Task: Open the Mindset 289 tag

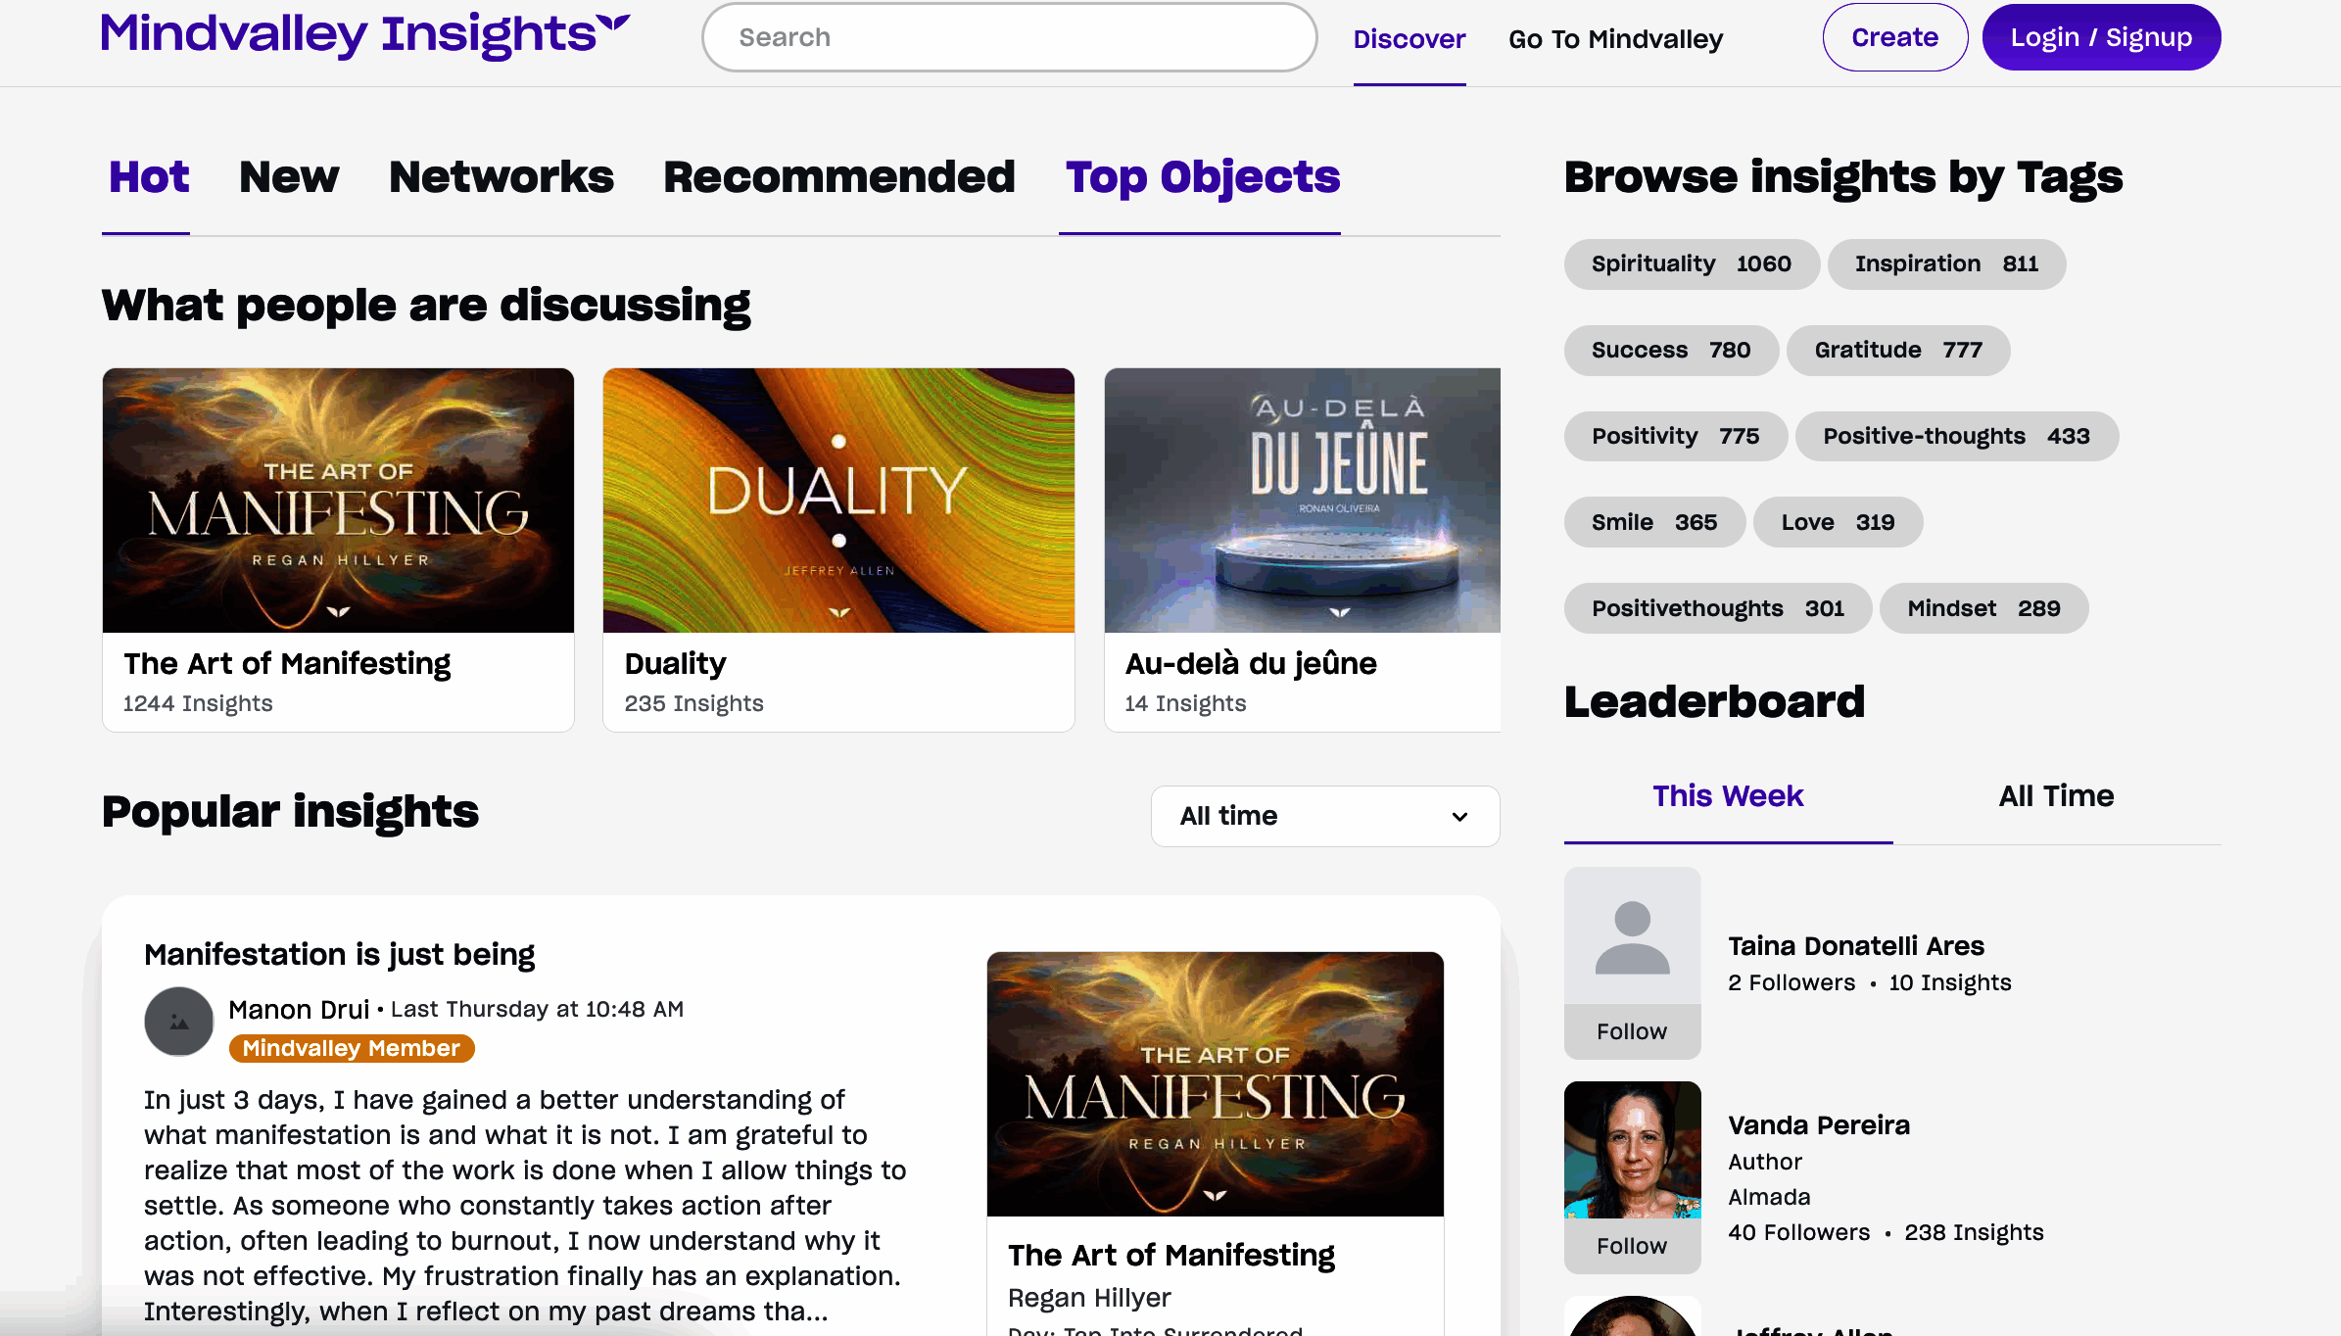Action: click(1983, 609)
